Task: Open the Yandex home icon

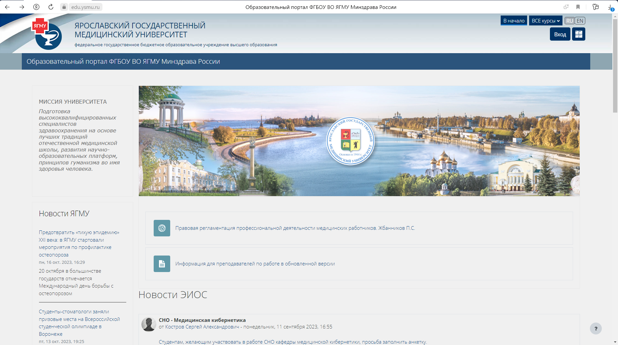Action: pos(36,7)
